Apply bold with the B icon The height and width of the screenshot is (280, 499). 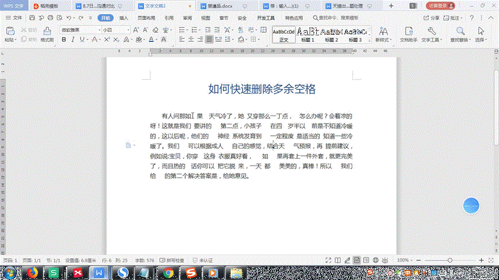pos(64,40)
